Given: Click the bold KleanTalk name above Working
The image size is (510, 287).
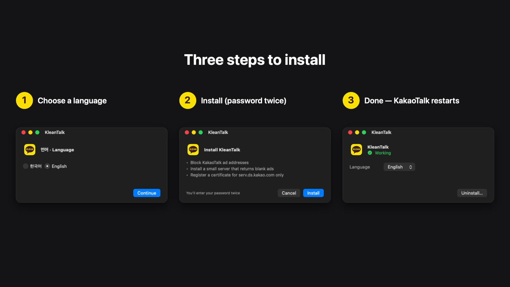Looking at the screenshot, I should tap(378, 147).
